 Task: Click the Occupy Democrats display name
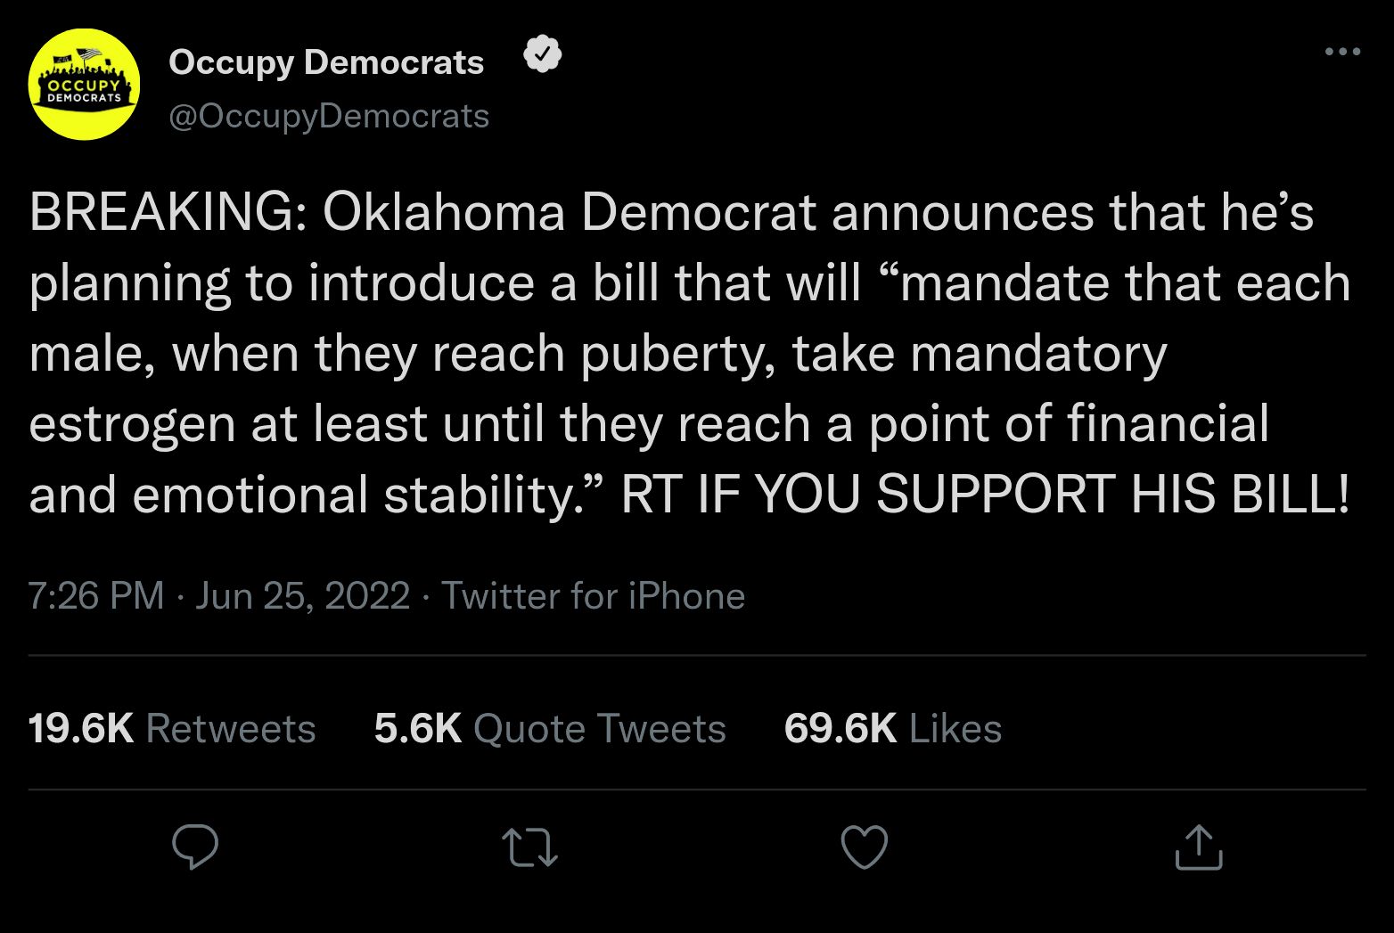click(326, 62)
